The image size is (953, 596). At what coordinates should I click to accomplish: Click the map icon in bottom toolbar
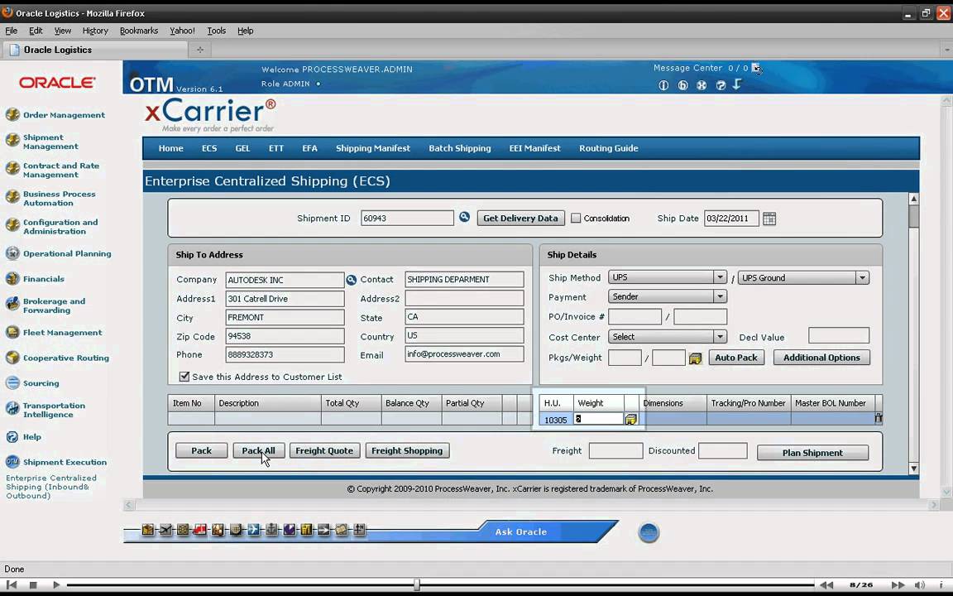[341, 530]
